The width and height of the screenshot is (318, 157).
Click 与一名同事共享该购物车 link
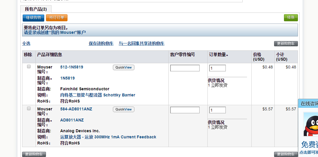coord(142,43)
